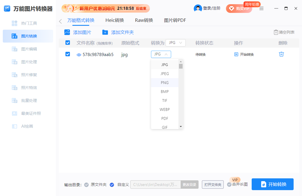Choose 照片特效 in the sidebar
The height and width of the screenshot is (196, 302).
point(28,88)
